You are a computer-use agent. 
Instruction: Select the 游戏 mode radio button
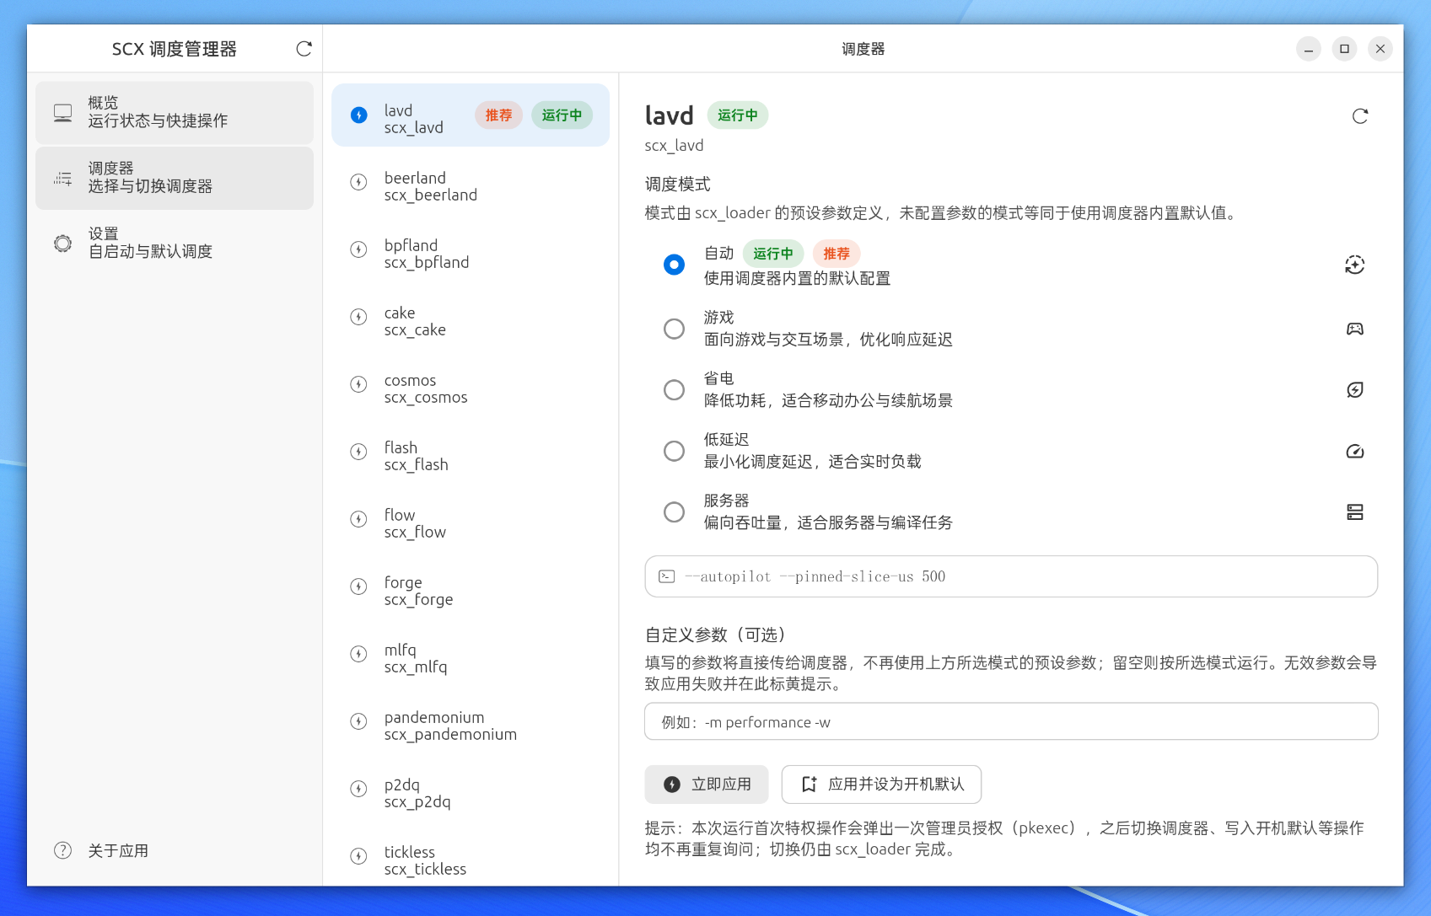tap(674, 329)
